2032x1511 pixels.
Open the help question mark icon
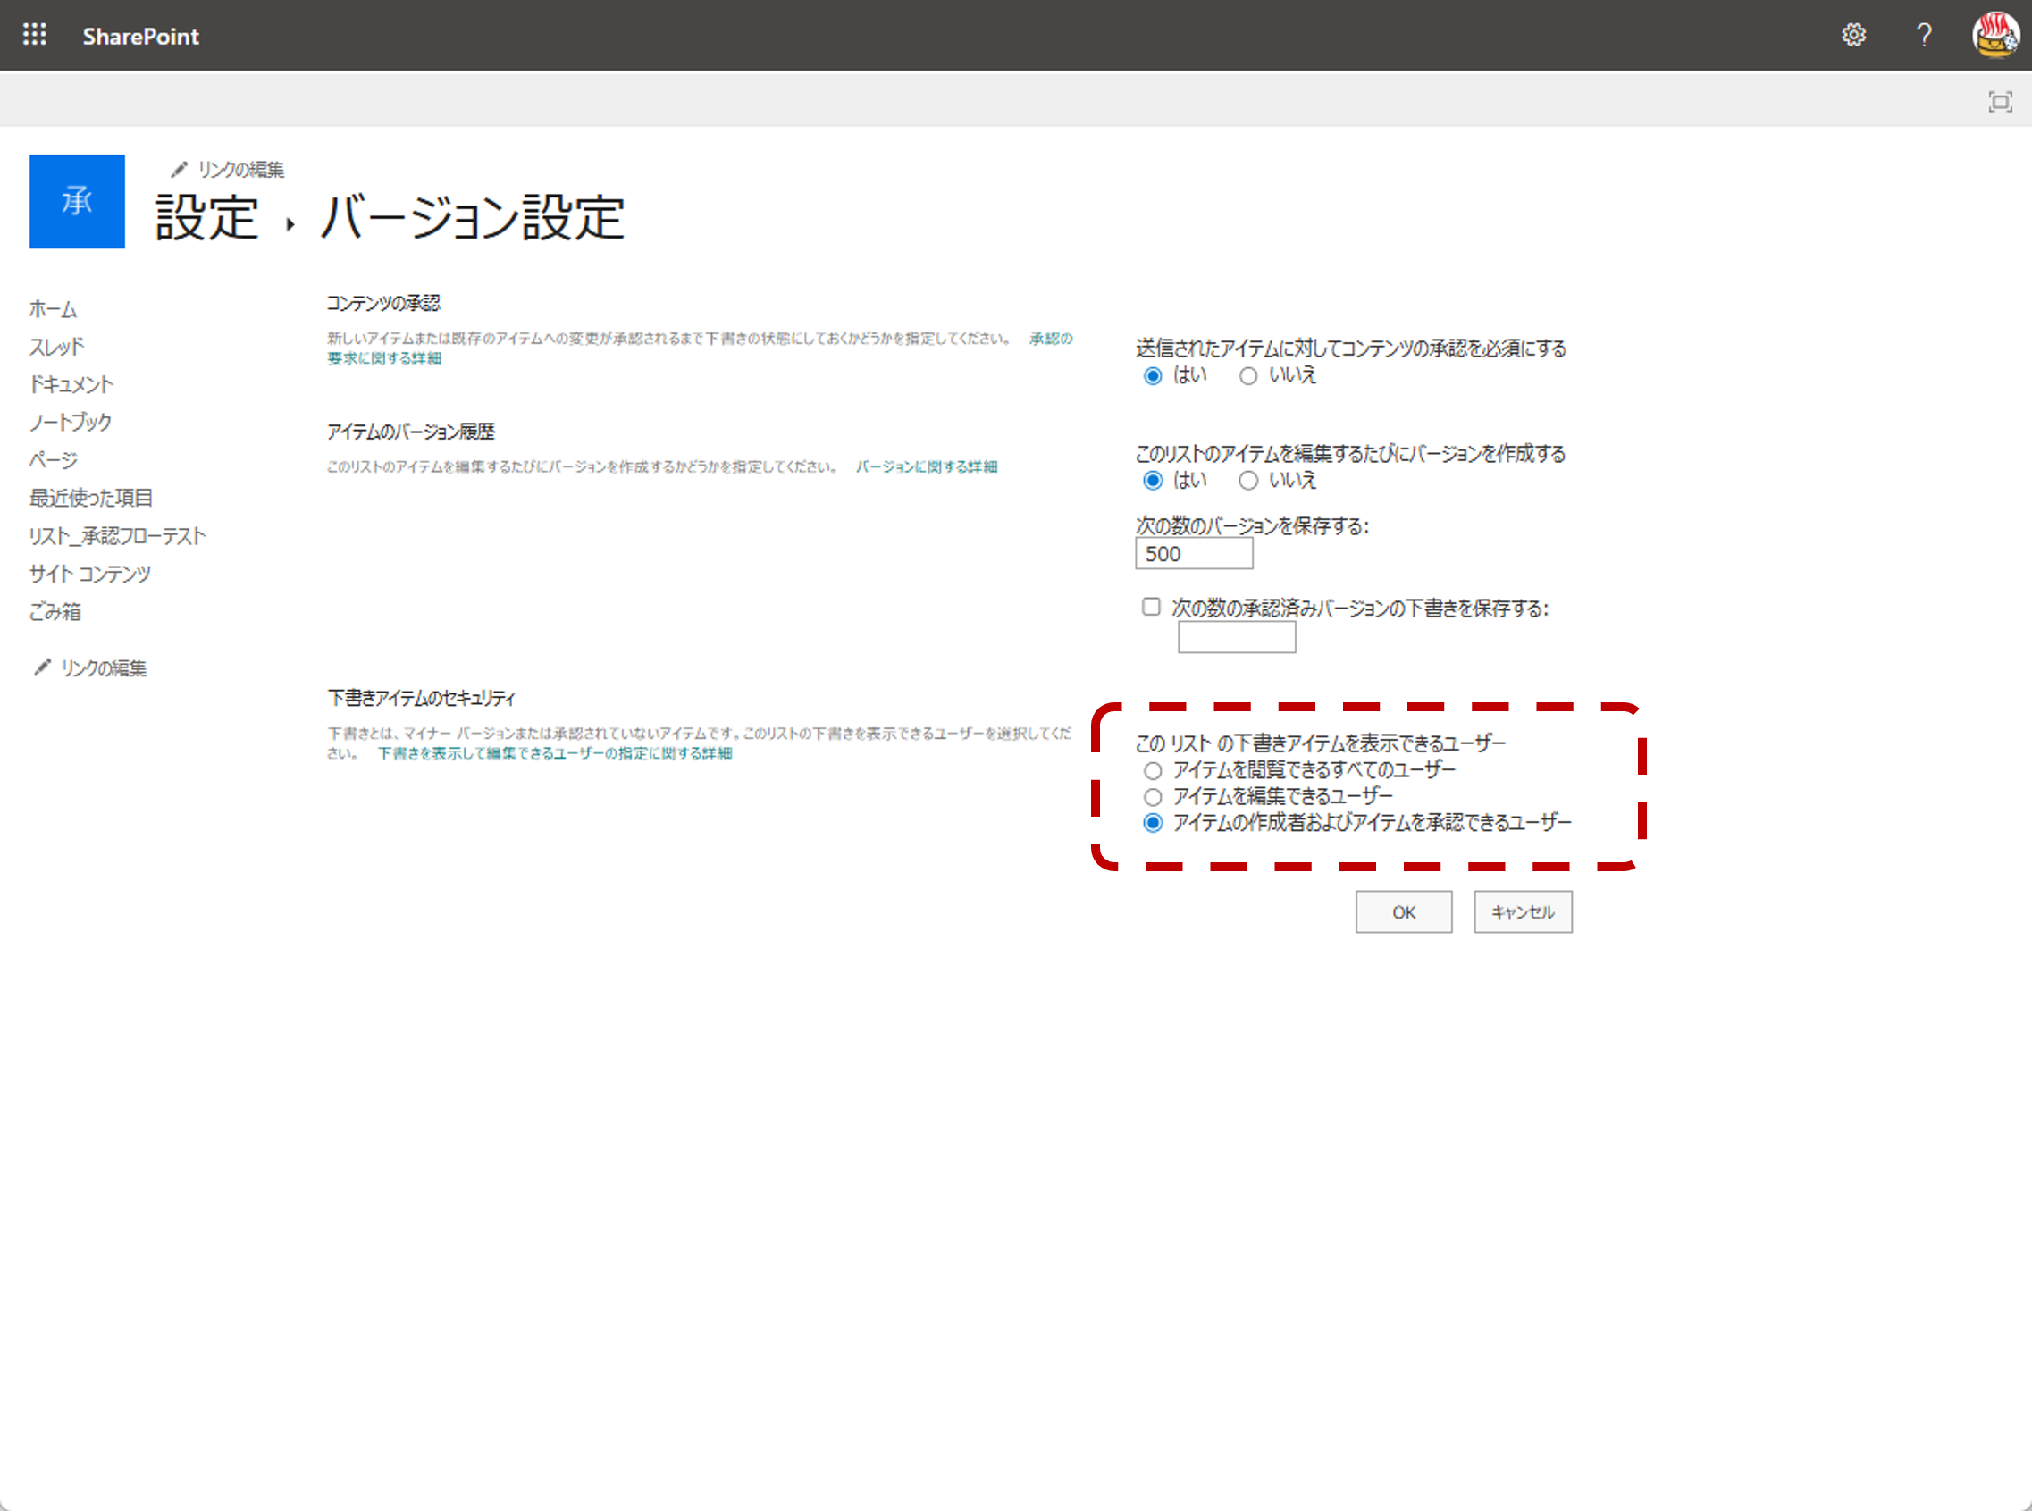point(1924,35)
